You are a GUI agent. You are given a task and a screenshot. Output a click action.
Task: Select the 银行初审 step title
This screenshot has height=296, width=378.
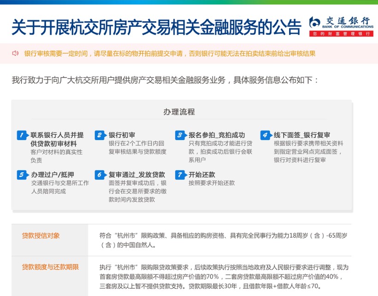(122, 135)
